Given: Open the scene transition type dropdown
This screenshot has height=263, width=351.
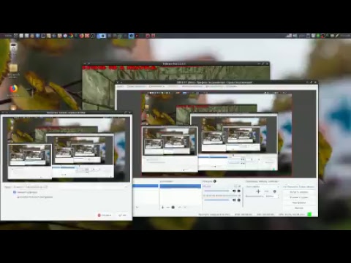Looking at the screenshot, I should (x=263, y=186).
